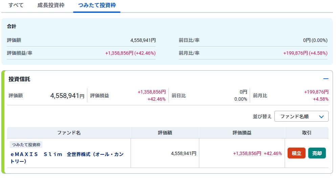Click the ファンド名 column header

(69, 133)
